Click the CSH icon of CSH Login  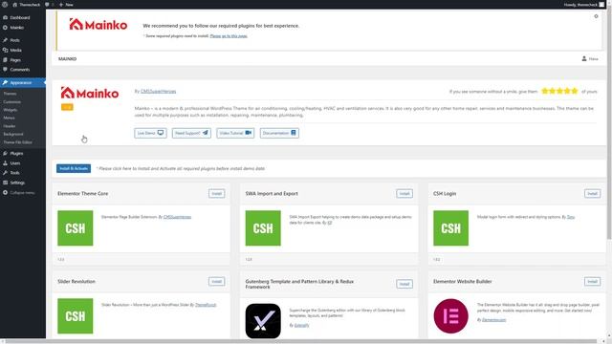click(450, 228)
